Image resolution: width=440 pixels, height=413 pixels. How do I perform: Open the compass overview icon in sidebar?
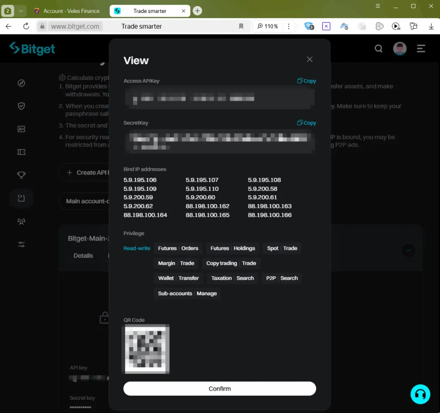coord(21,83)
